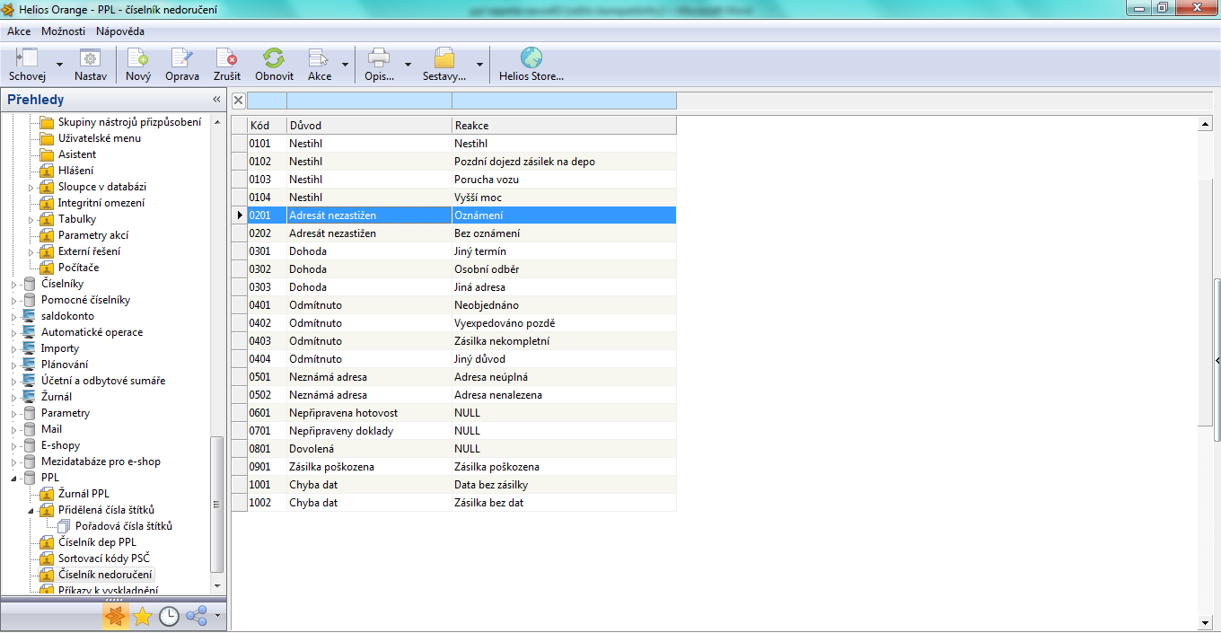Collapse the PPL tree node

pyautogui.click(x=14, y=478)
